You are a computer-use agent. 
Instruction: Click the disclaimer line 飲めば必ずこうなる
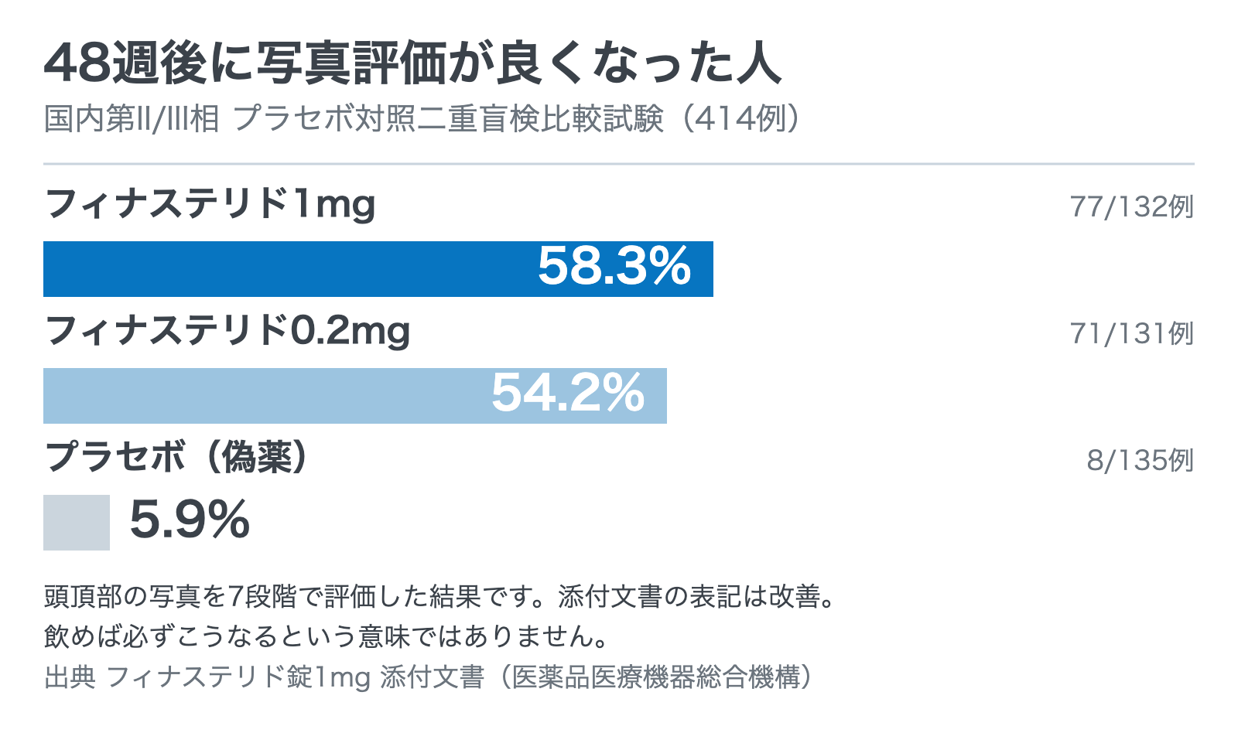pyautogui.click(x=327, y=636)
